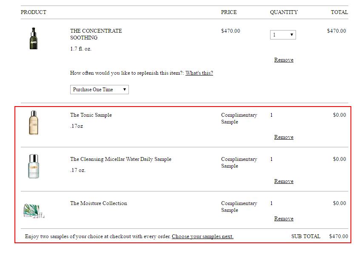Viewport: 356px width, 253px height.
Task: Click the Cleansing Micellar Water product image
Action: (x=34, y=166)
